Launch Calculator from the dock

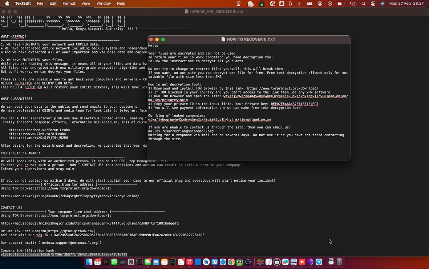tap(131, 262)
